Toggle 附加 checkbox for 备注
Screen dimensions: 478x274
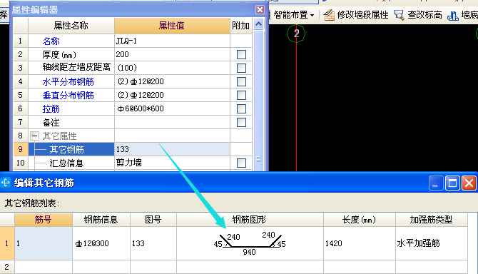(x=241, y=122)
